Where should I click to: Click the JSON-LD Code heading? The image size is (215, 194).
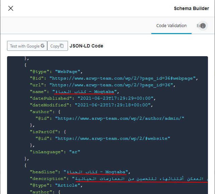pyautogui.click(x=86, y=46)
